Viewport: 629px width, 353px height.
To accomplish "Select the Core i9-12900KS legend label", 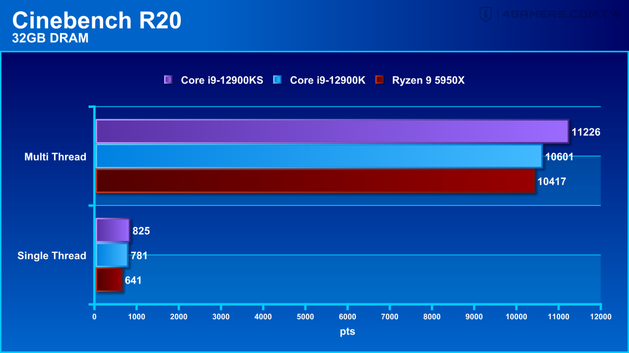I will (x=222, y=80).
